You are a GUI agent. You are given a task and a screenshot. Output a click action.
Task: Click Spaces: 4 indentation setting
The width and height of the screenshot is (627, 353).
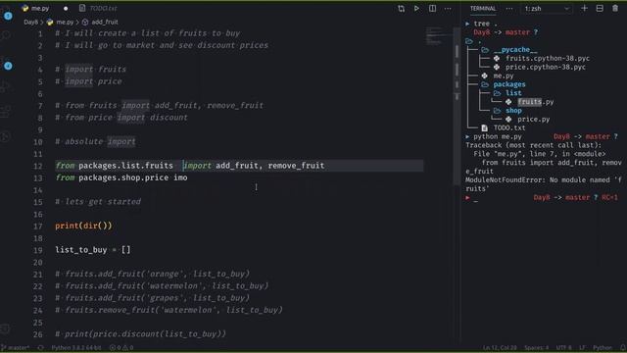536,348
